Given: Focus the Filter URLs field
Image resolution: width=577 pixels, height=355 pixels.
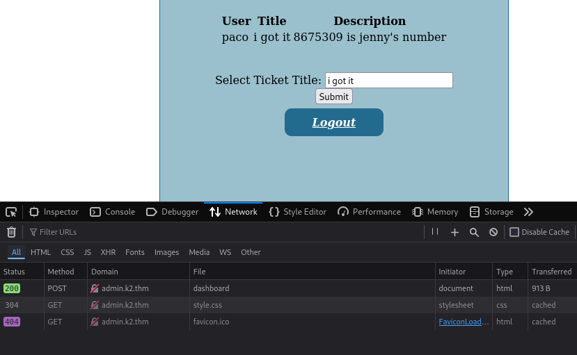Looking at the screenshot, I should click(225, 232).
